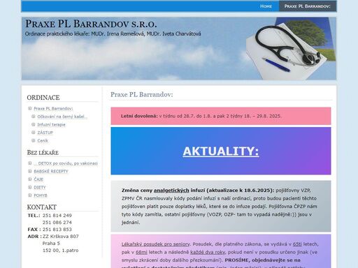Follow the analgetických underlined link

(171, 191)
